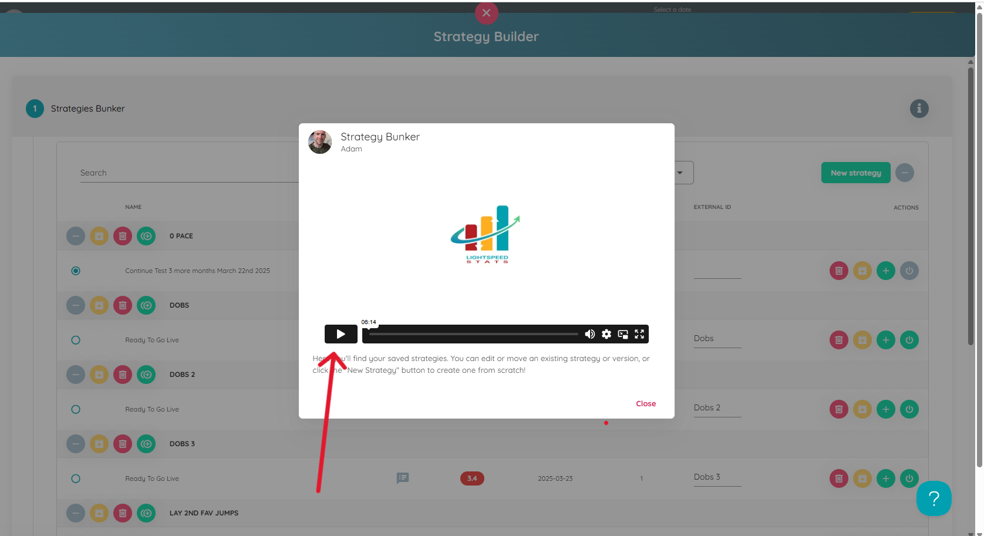
Task: Switch the tutorial video to fullscreen
Action: point(639,334)
